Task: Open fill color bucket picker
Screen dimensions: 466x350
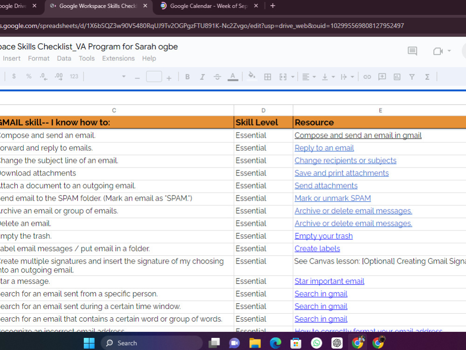Action: [x=252, y=76]
